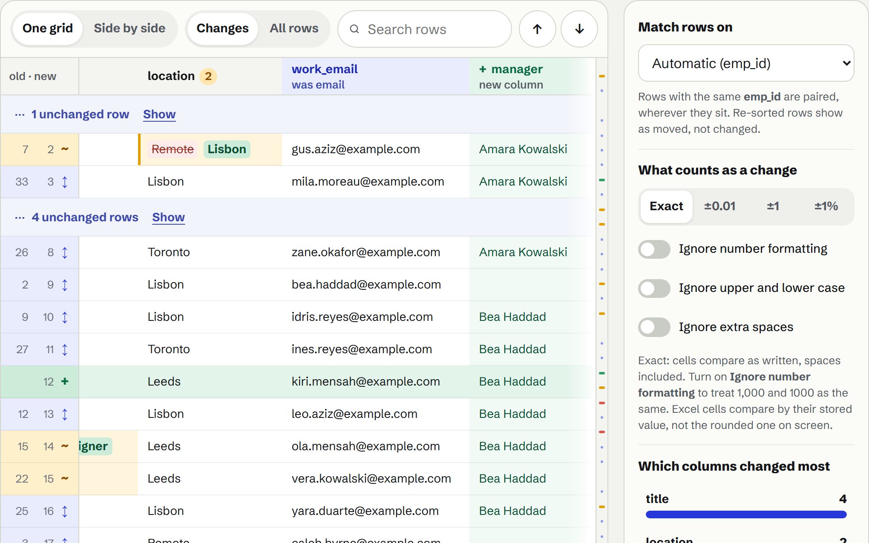Click the partially hidden 'igner' title chip
869x543 pixels.
[95, 446]
